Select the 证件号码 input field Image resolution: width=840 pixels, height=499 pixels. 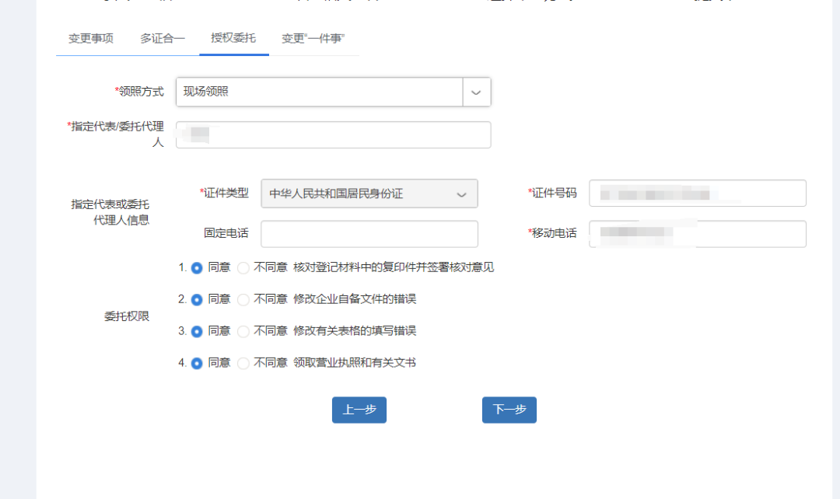(x=697, y=193)
